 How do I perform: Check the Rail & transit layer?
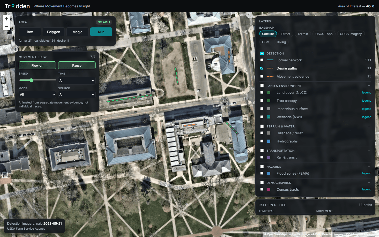pyautogui.click(x=262, y=157)
